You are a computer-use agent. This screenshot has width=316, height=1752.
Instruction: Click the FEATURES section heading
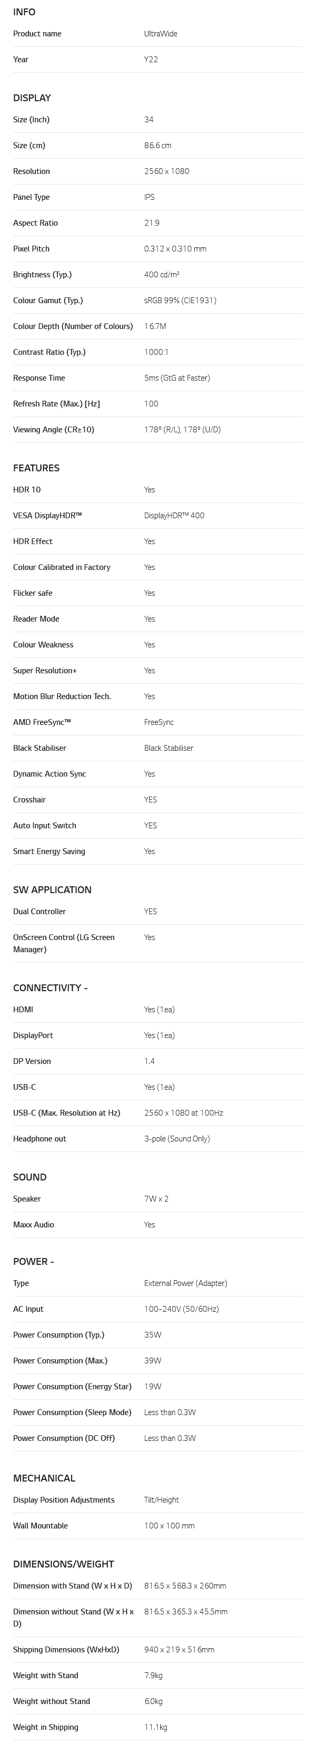[36, 468]
